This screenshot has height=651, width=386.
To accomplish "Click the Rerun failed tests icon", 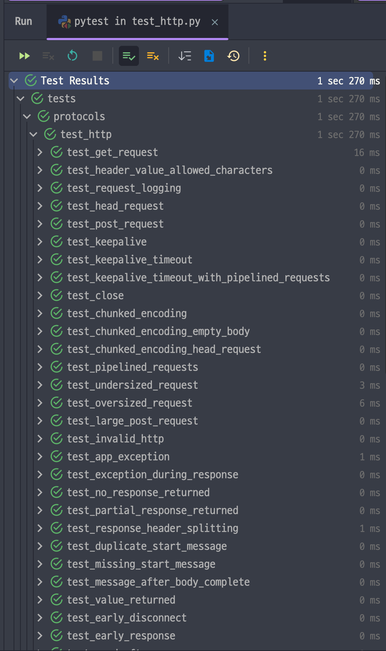I will (x=48, y=56).
